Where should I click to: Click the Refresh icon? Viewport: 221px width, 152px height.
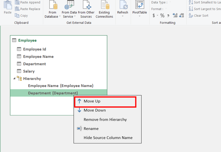[x=123, y=5]
